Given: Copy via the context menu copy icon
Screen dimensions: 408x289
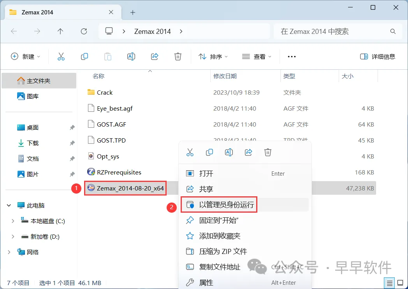Looking at the screenshot, I should pos(209,152).
